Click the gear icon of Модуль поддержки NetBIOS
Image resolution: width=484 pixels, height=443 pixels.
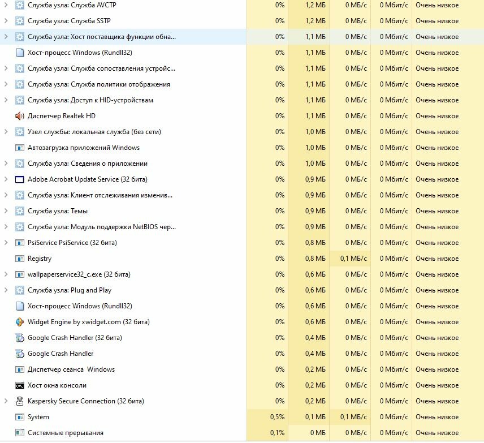[19, 227]
